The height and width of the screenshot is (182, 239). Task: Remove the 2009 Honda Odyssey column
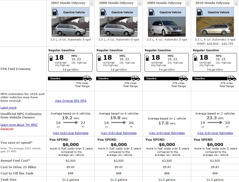pyautogui.click(x=188, y=4)
